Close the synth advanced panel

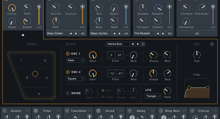pos(212,44)
